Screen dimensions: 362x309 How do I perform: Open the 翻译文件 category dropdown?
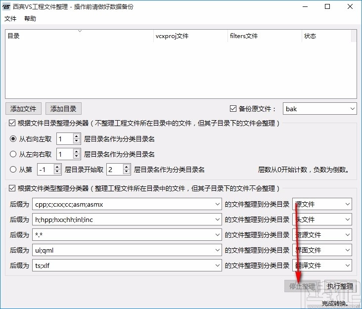click(x=322, y=265)
